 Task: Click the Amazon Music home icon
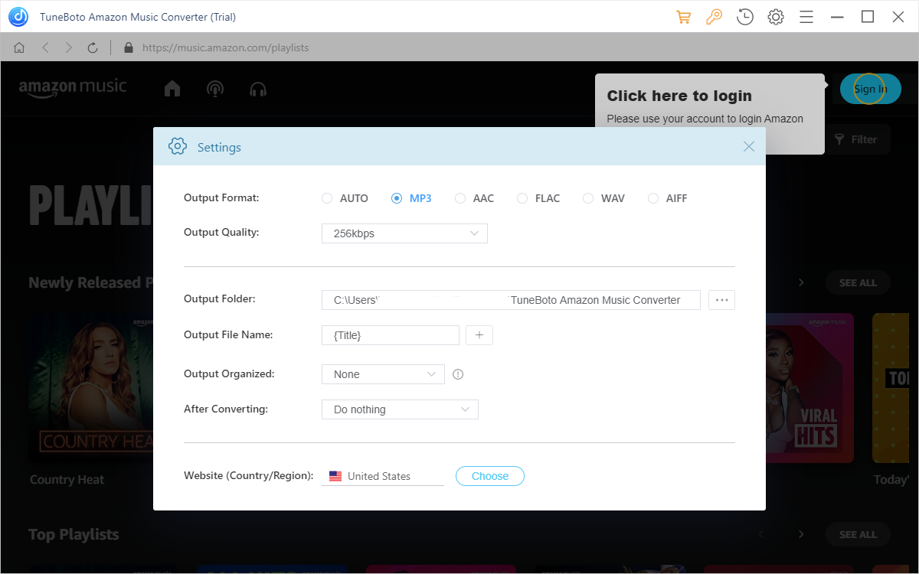coord(172,89)
